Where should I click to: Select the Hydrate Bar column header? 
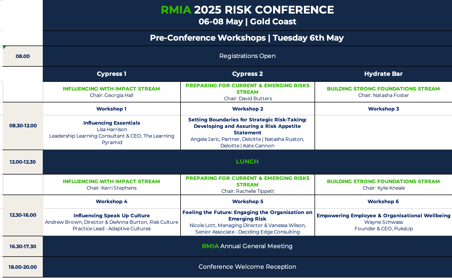pyautogui.click(x=383, y=74)
